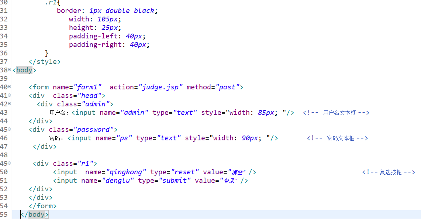This screenshot has height=219, width=421.
Task: Collapse the form fold marker on line 40
Action: 10,87
